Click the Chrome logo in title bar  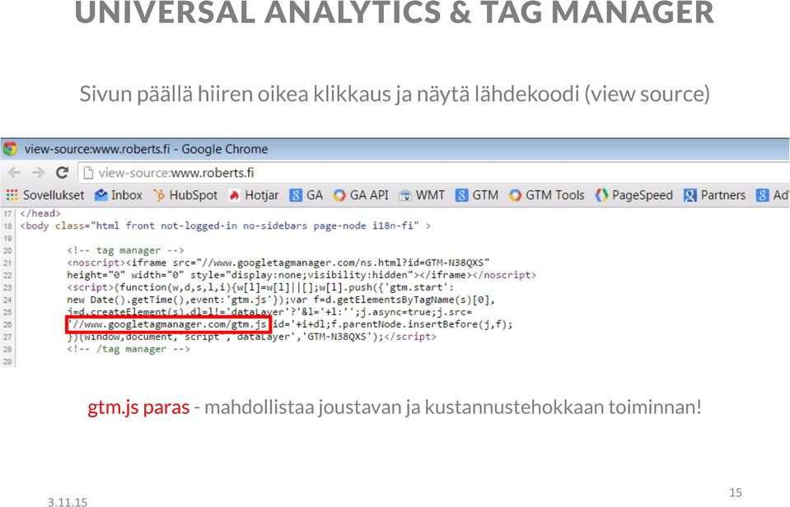tap(10, 149)
